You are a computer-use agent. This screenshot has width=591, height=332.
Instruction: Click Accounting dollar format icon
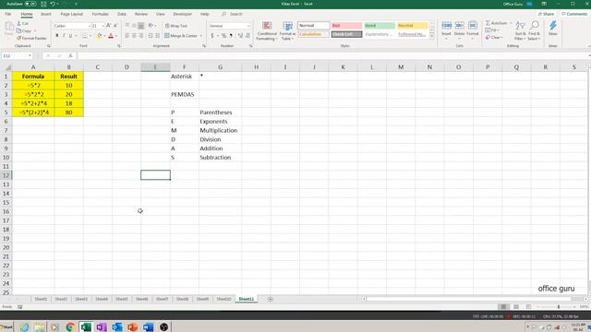(212, 36)
